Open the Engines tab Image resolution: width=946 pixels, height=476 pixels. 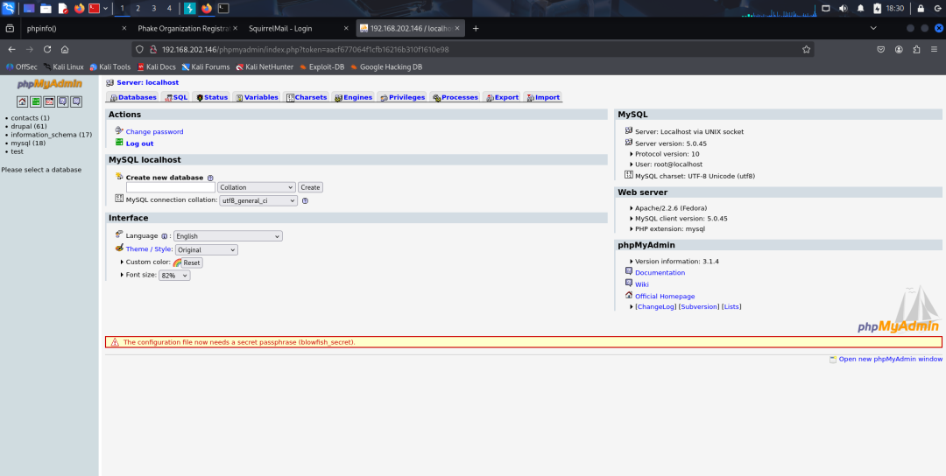click(353, 98)
